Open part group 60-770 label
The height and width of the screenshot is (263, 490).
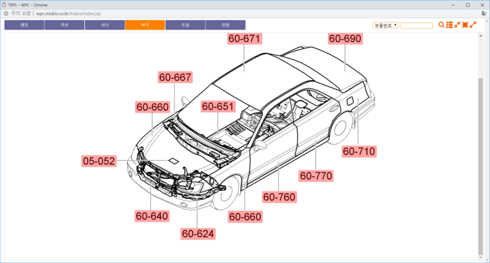(316, 176)
